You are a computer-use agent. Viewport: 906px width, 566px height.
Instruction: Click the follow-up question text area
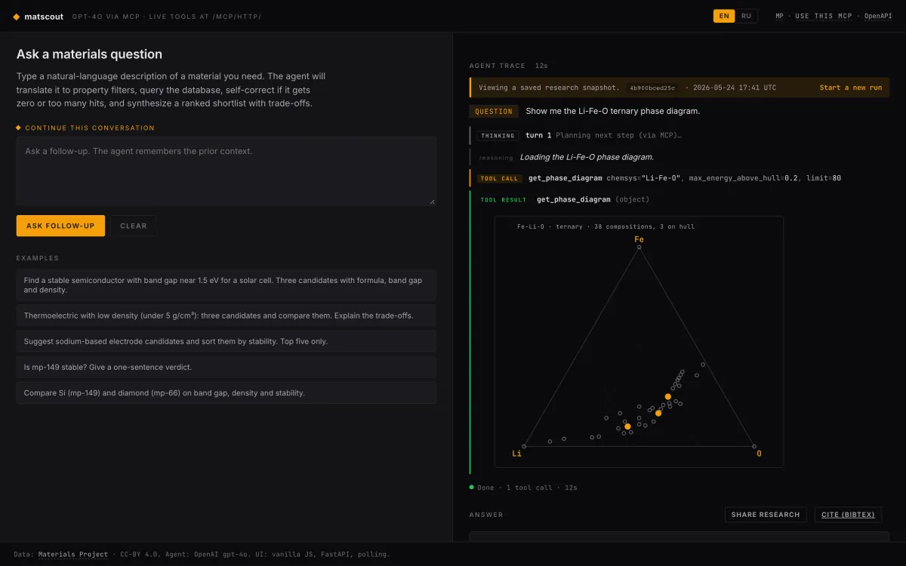click(226, 171)
